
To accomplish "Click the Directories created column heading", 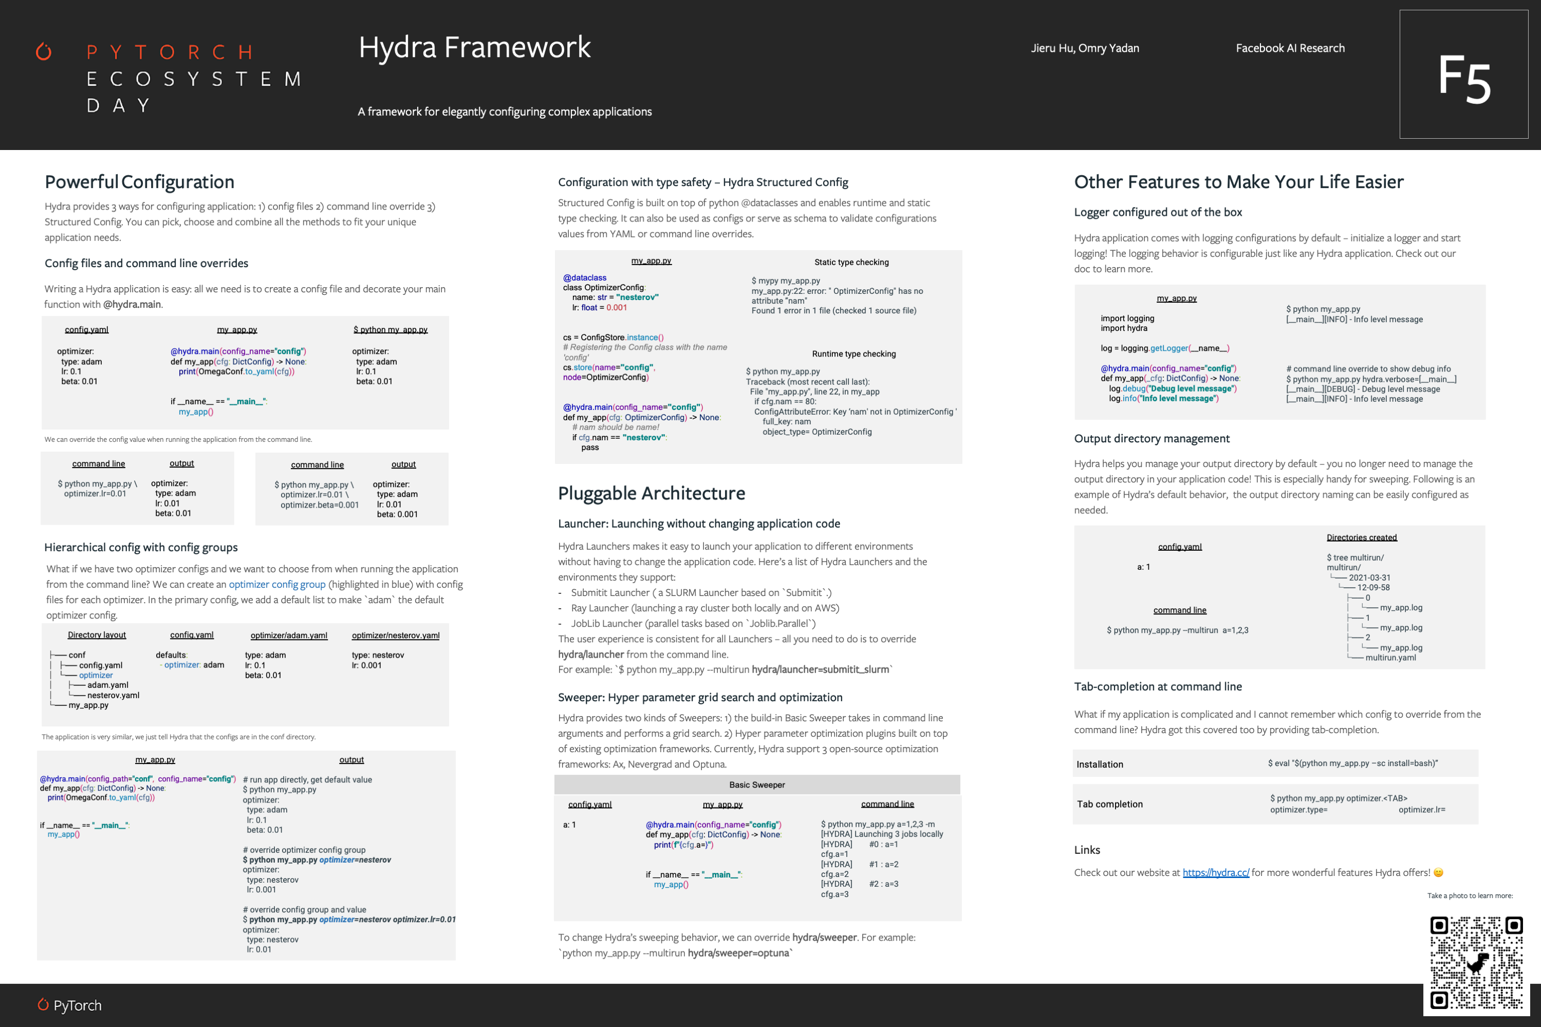I will tap(1361, 538).
